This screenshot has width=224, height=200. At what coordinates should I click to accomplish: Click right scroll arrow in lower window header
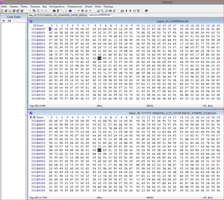(34, 117)
